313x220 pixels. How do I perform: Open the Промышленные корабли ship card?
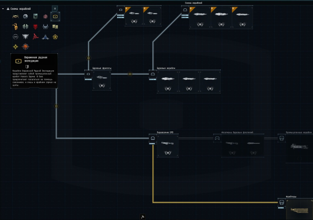coord(299,149)
